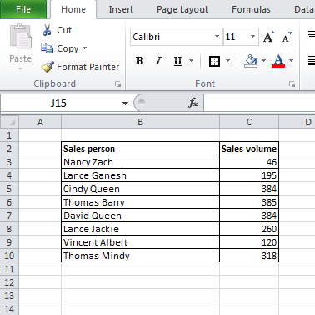Select the cell with value 260
This screenshot has width=315, height=315.
click(249, 229)
